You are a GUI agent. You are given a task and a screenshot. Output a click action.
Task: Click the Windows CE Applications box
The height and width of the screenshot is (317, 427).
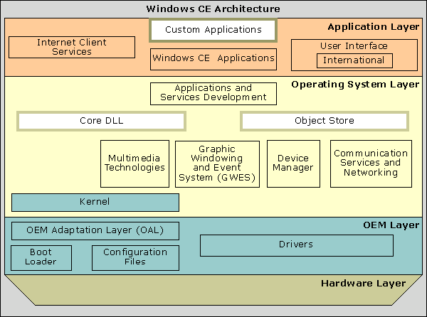coord(213,58)
